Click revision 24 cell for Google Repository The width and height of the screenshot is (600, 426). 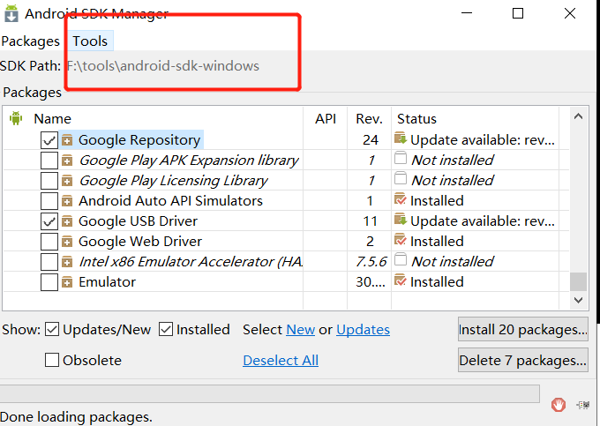370,140
